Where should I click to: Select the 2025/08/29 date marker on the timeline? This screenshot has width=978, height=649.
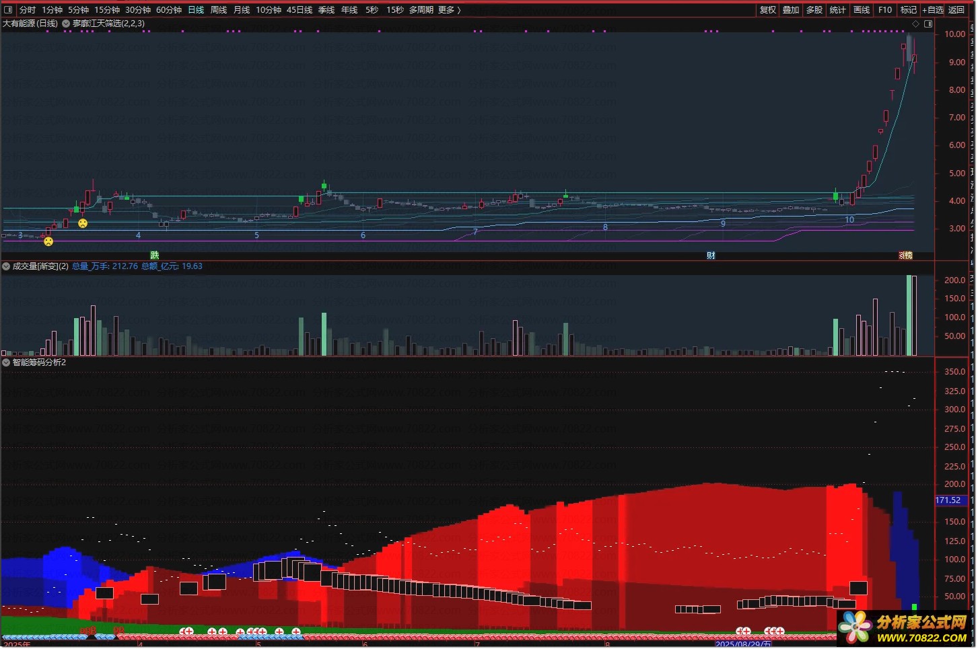[743, 644]
